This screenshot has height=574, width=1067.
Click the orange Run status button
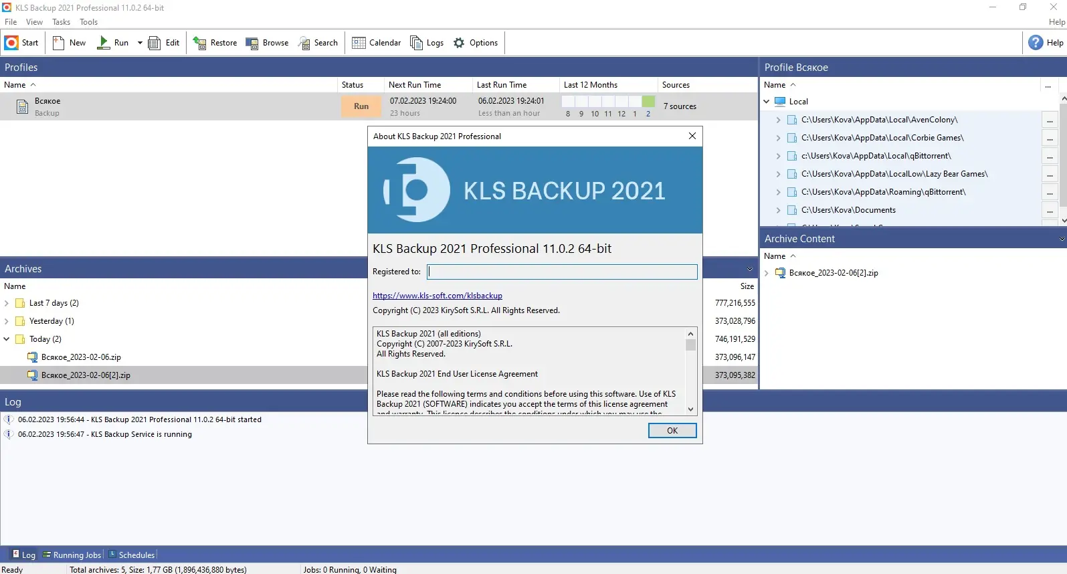361,106
